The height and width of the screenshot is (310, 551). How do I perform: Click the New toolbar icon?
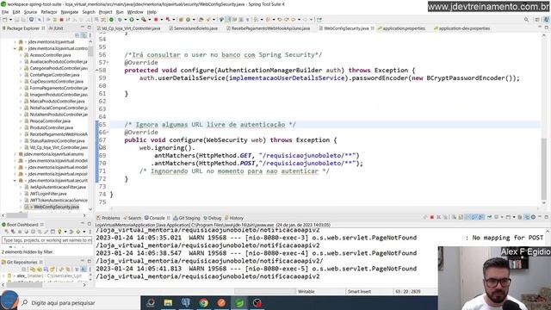5,20
